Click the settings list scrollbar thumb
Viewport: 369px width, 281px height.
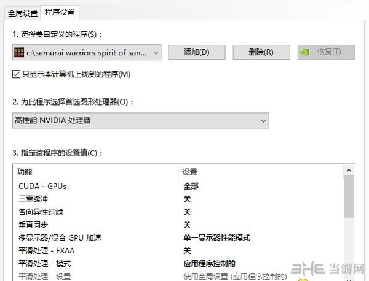click(x=349, y=196)
